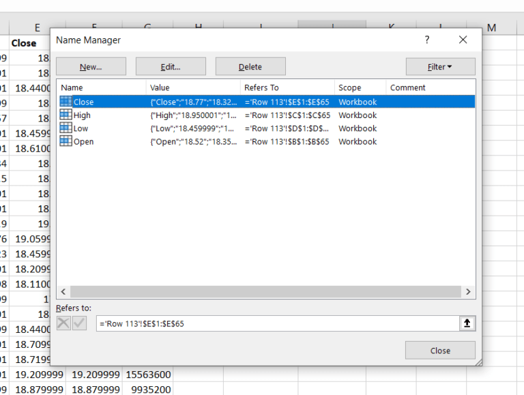The height and width of the screenshot is (395, 524).
Task: Click the collapse dialog arrow icon in Refers to
Action: pos(467,323)
